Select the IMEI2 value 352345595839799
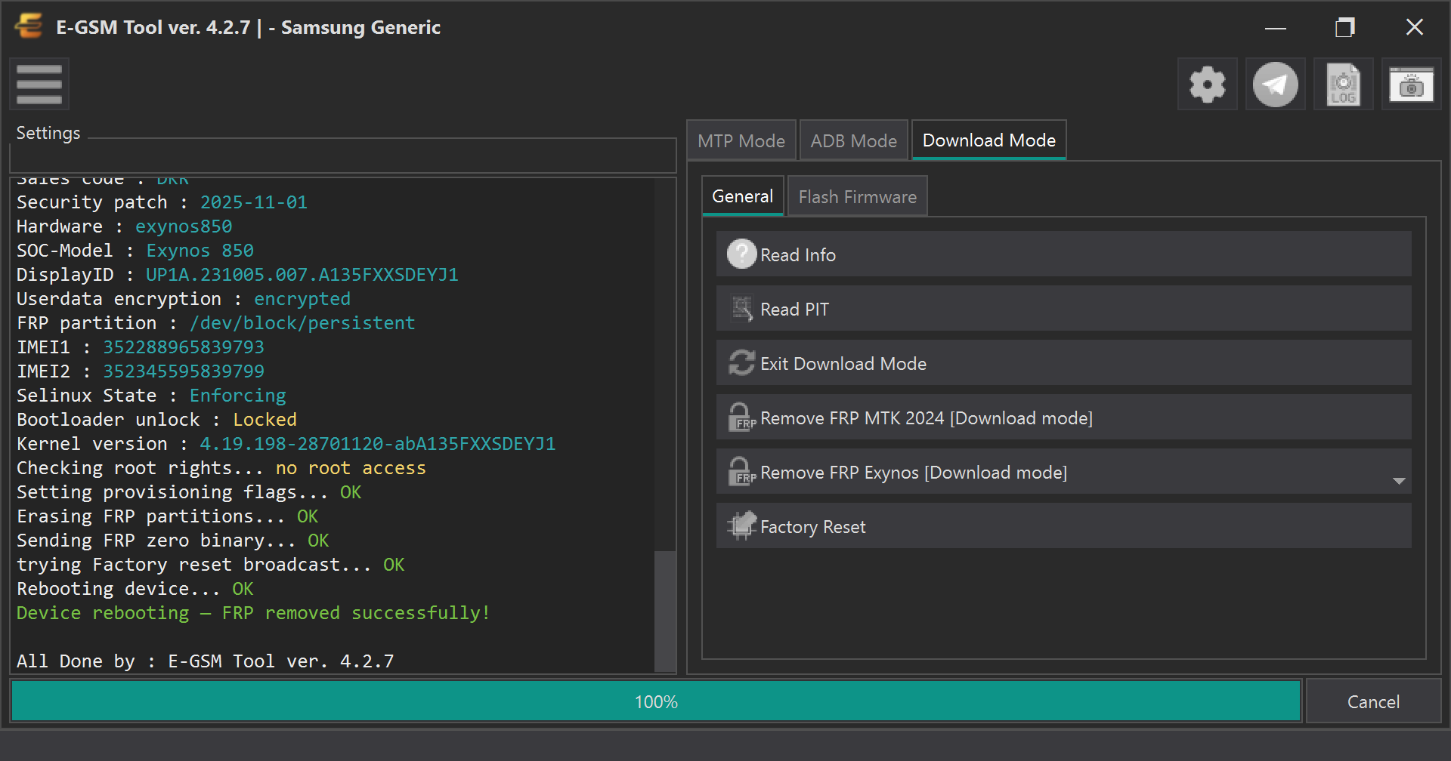Image resolution: width=1451 pixels, height=761 pixels. coord(184,371)
